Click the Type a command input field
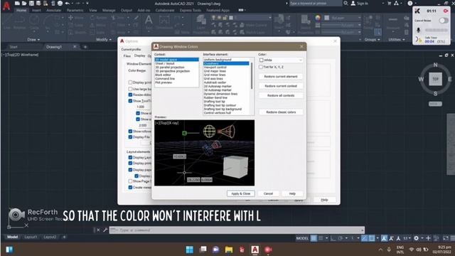Image resolution: width=455 pixels, height=256 pixels. [x=237, y=230]
